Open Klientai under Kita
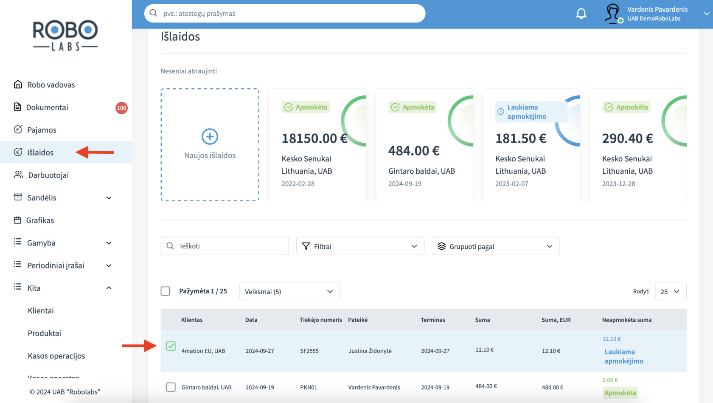713x403 pixels. click(x=41, y=310)
